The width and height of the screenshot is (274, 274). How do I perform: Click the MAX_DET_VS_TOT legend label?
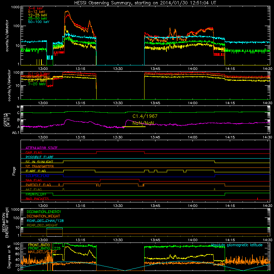coord(42,252)
